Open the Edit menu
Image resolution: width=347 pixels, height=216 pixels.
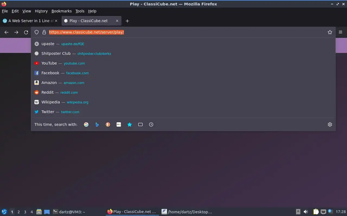pyautogui.click(x=15, y=11)
